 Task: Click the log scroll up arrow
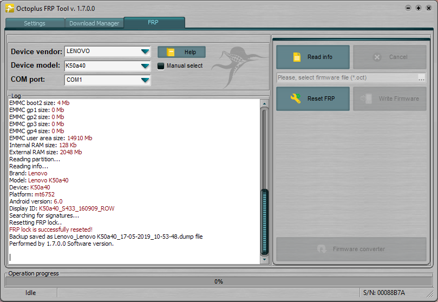click(x=264, y=103)
